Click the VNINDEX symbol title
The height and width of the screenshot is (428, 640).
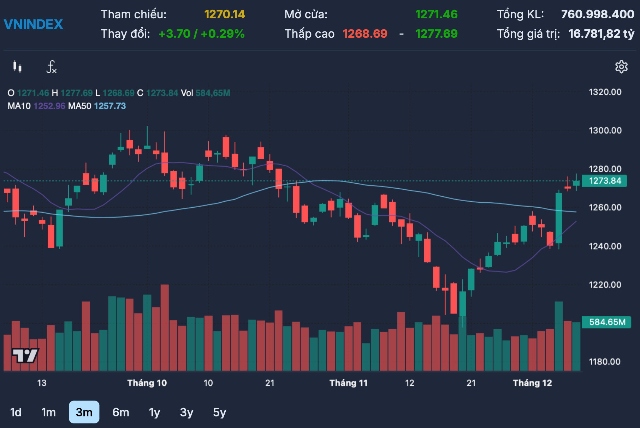(x=33, y=24)
